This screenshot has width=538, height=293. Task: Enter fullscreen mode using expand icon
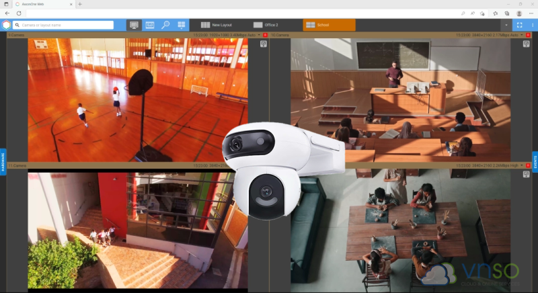point(519,25)
